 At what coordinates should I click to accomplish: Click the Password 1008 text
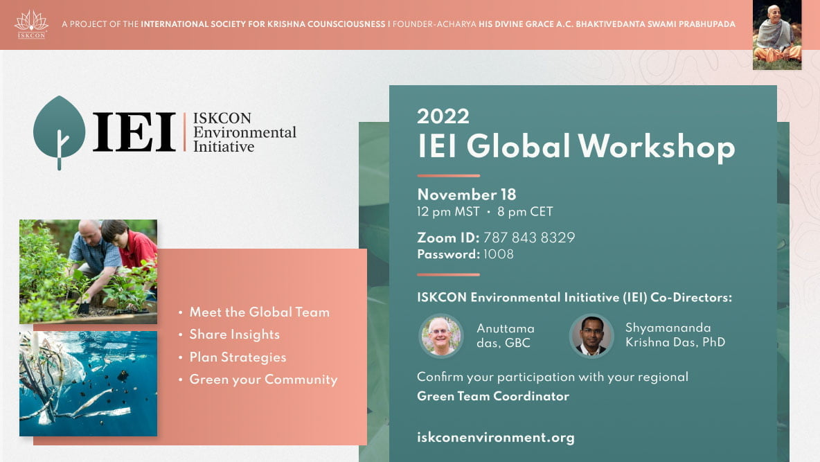click(465, 254)
